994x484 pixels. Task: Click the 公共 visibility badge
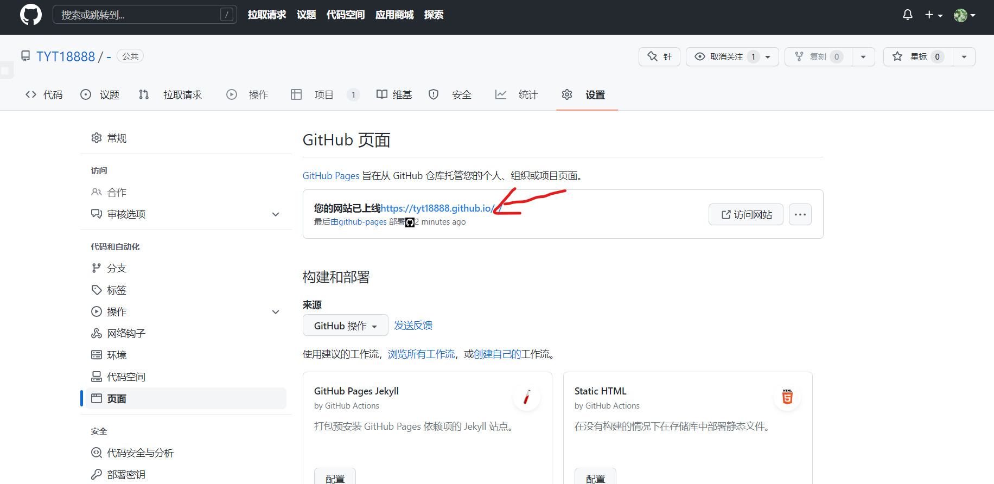click(130, 56)
